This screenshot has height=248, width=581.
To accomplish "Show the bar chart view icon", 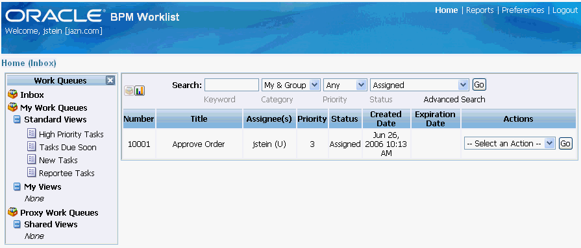I will click(140, 91).
